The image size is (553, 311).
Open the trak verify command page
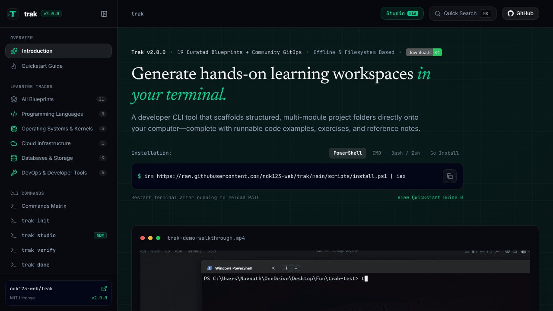[x=58, y=250]
